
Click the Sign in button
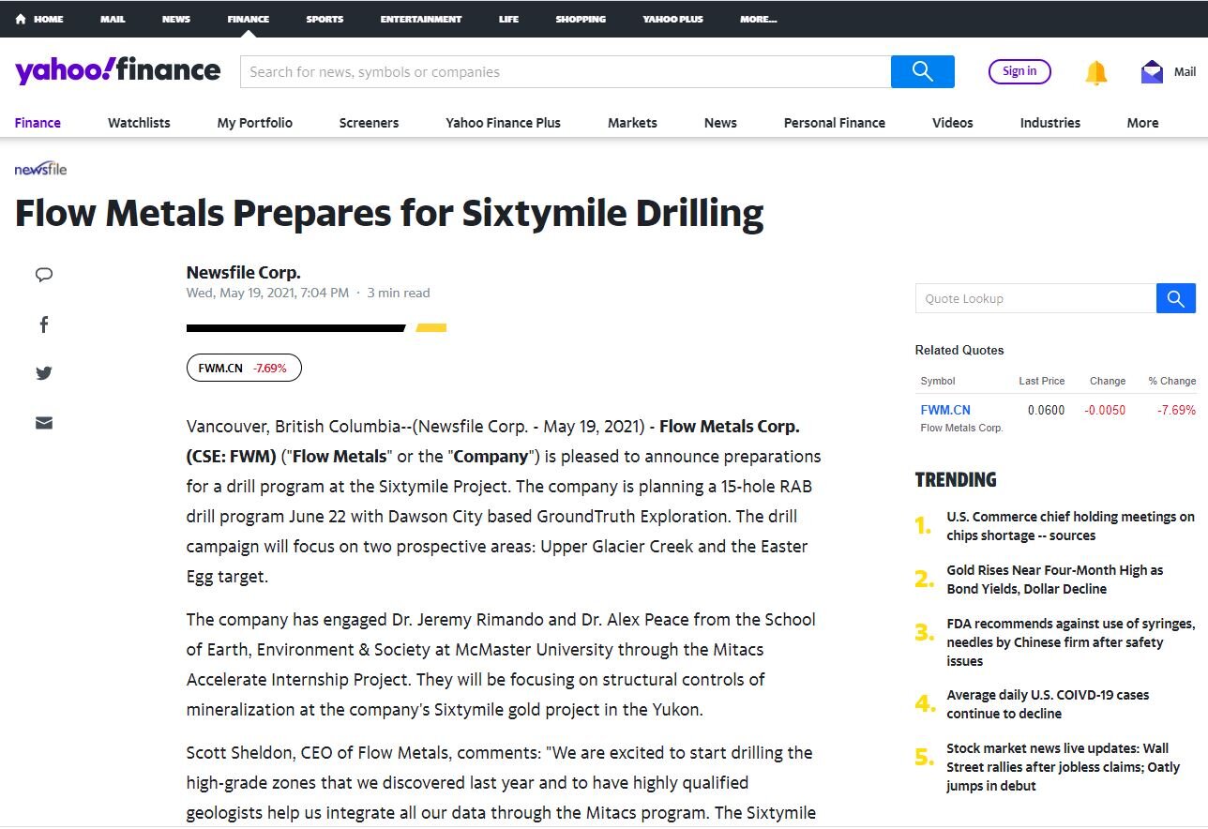pos(1019,71)
